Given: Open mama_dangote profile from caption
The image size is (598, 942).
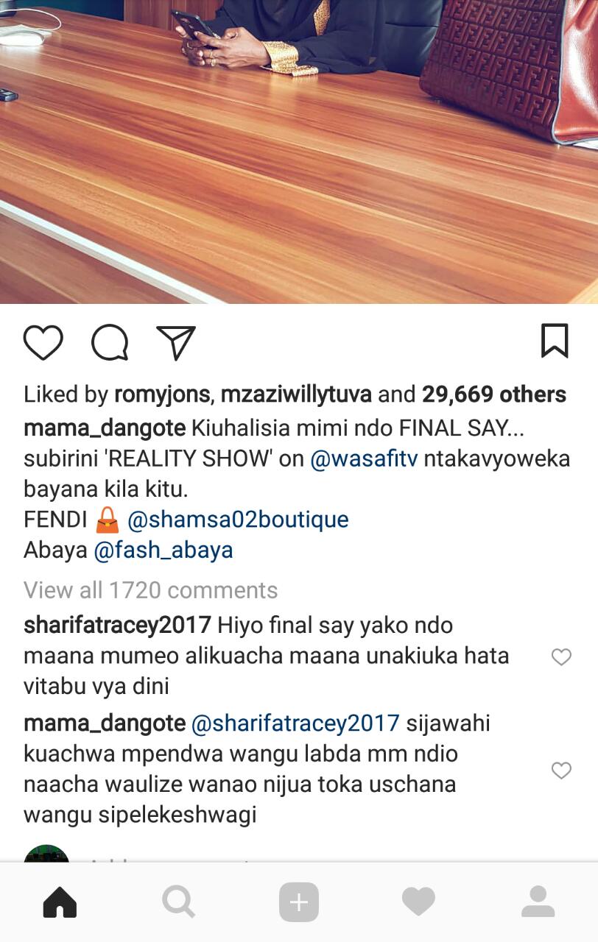Looking at the screenshot, I should coord(105,428).
